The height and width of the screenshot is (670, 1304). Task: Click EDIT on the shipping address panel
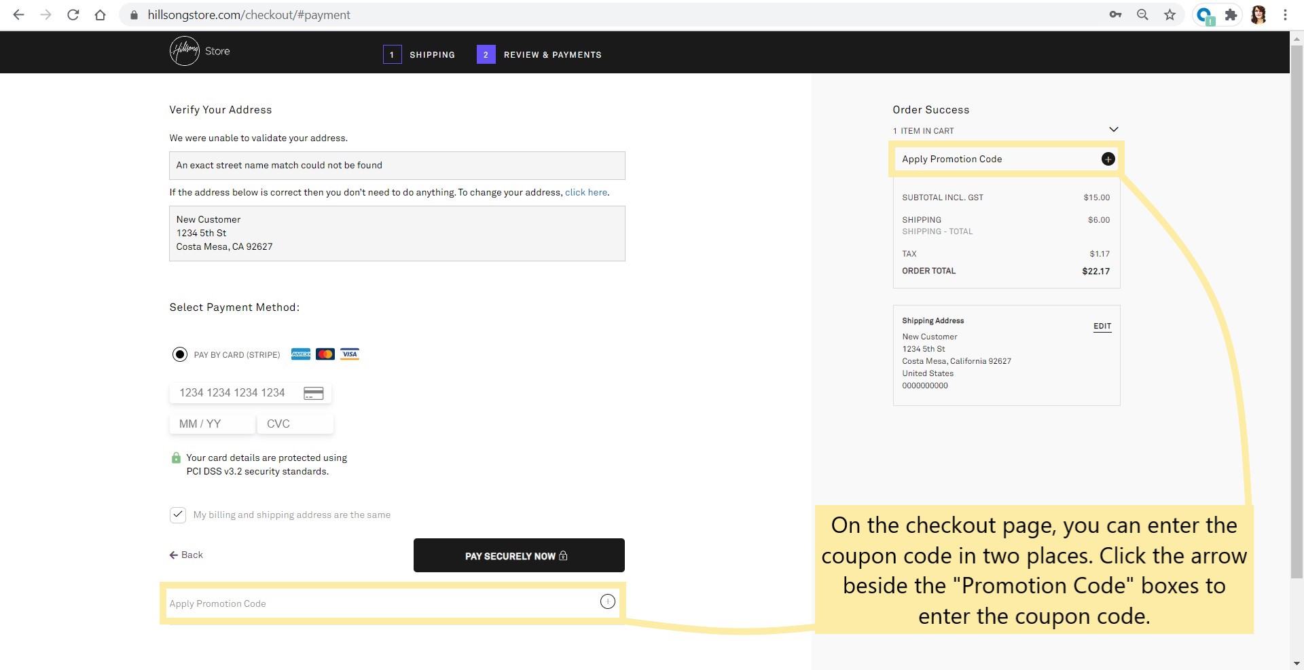(x=1102, y=326)
